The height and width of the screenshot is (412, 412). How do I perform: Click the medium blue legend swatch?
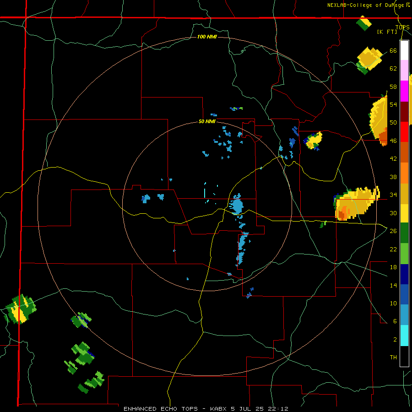coord(404,294)
